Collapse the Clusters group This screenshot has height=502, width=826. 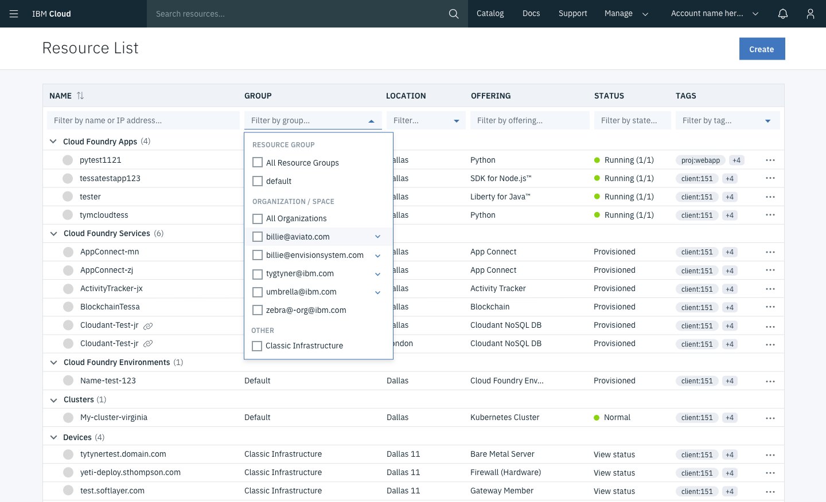click(53, 399)
